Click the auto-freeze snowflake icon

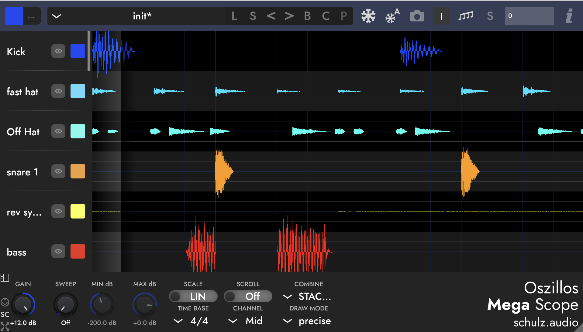point(392,16)
